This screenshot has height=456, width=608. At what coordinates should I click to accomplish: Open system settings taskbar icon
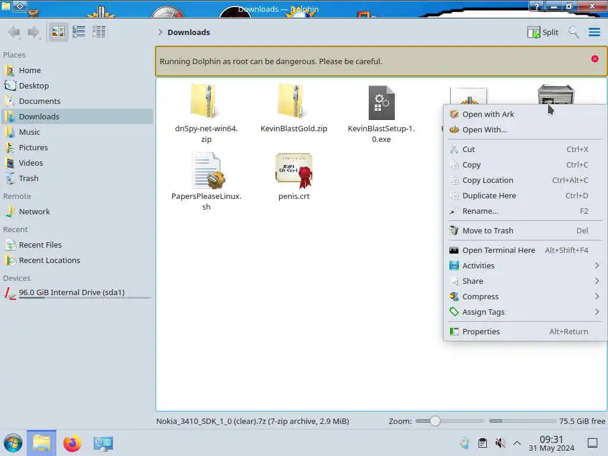(x=103, y=443)
